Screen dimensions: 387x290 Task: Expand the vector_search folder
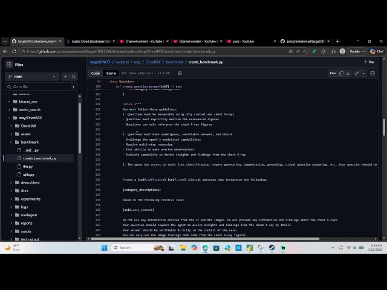[10, 109]
